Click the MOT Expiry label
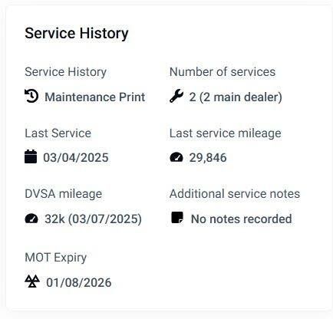Image resolution: width=333 pixels, height=319 pixels. [56, 258]
